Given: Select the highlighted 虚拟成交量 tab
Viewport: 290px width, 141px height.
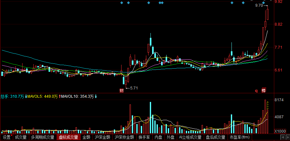Looking at the screenshot, I should click(68, 137).
